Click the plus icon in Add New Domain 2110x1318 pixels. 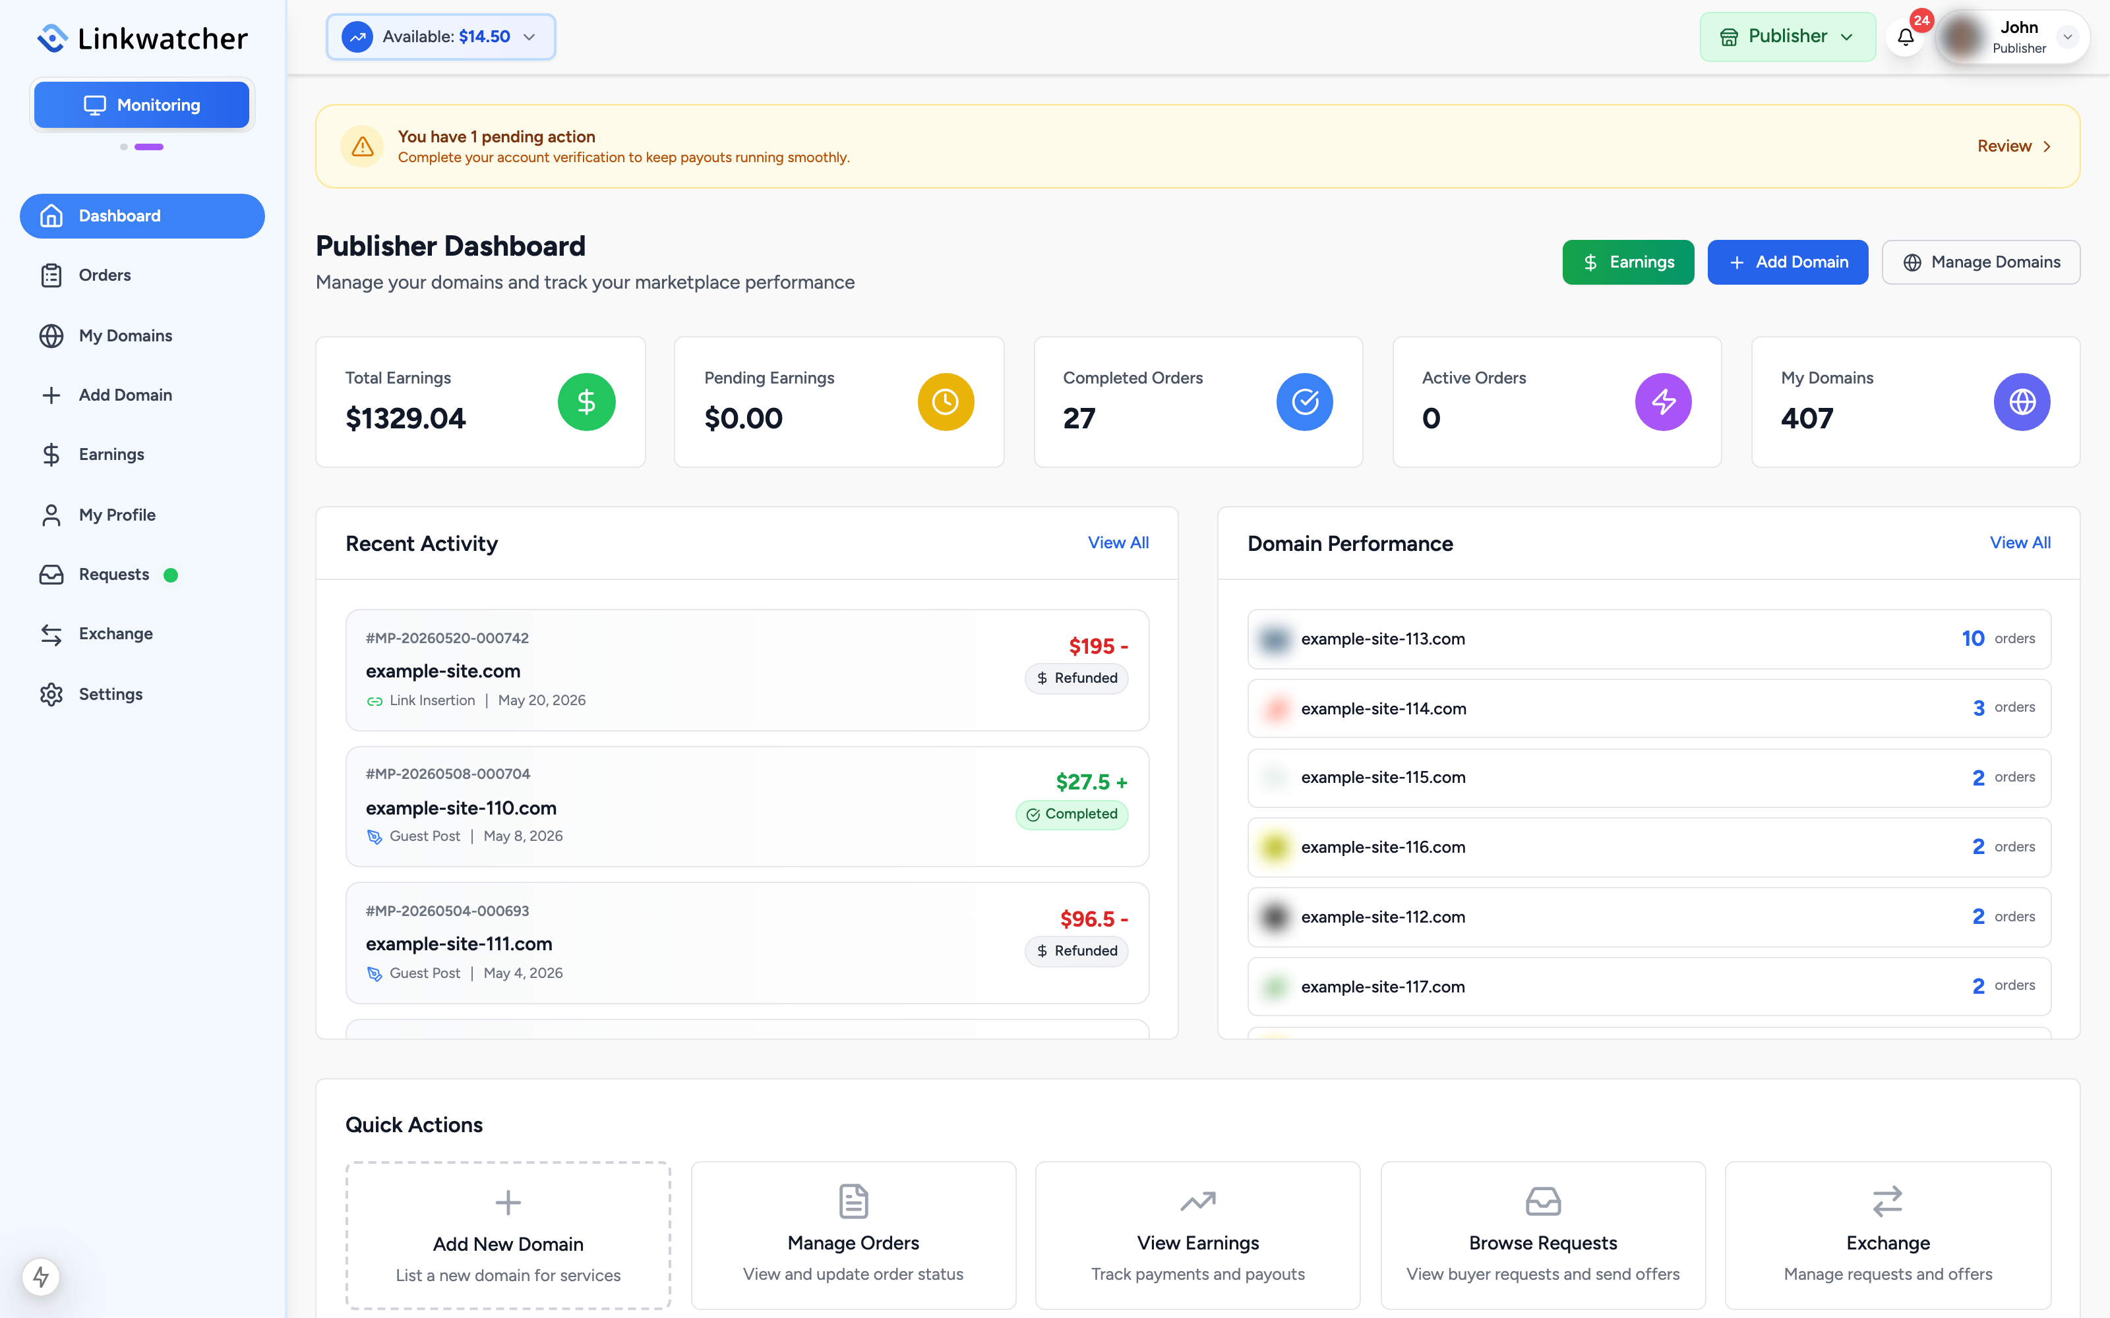click(x=508, y=1203)
